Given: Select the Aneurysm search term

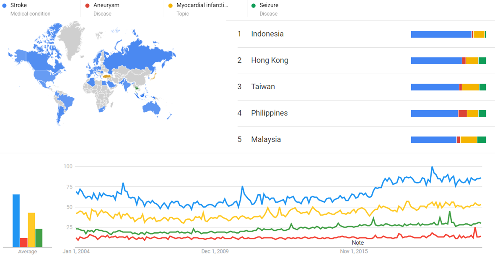Looking at the screenshot, I should click(x=106, y=5).
